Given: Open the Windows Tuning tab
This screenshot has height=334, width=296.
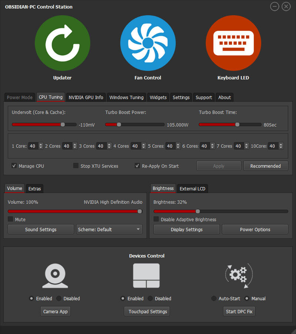Looking at the screenshot, I should pos(127,97).
